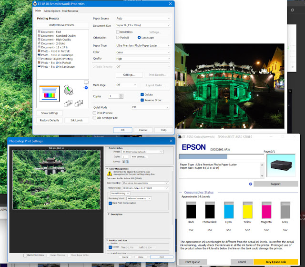
Task: Enable Job Arranger Lite checkbox
Action: coord(94,118)
